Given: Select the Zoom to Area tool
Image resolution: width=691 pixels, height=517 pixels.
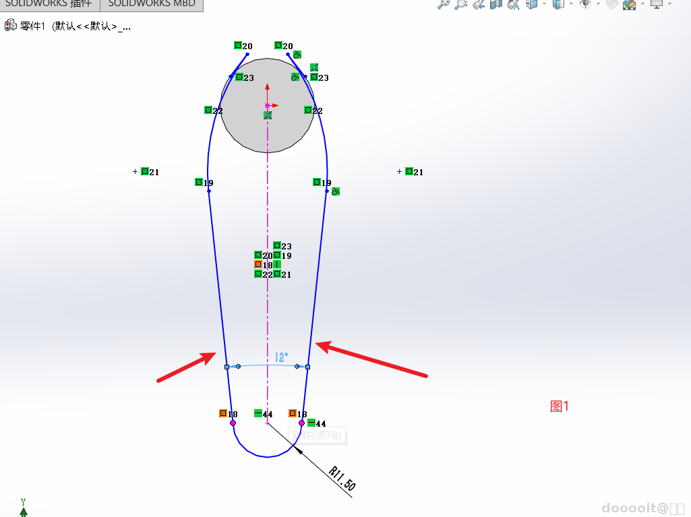Looking at the screenshot, I should point(460,5).
